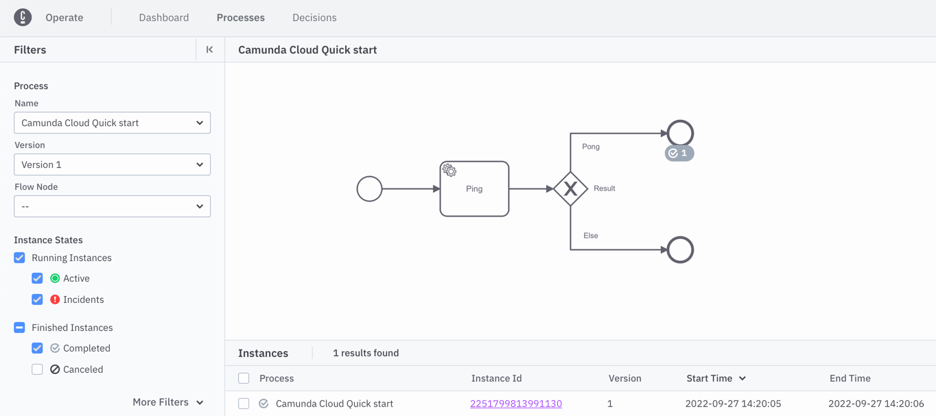This screenshot has height=416, width=936.
Task: Uncheck the Running Instances checkbox
Action: (20, 258)
